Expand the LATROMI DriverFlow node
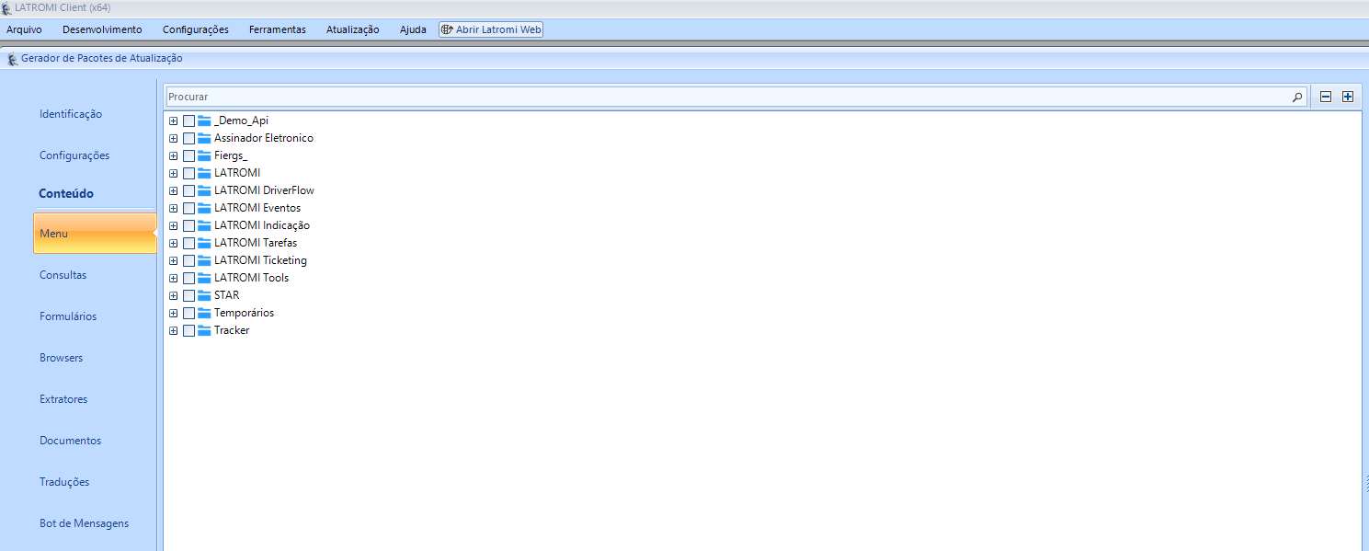 tap(173, 190)
